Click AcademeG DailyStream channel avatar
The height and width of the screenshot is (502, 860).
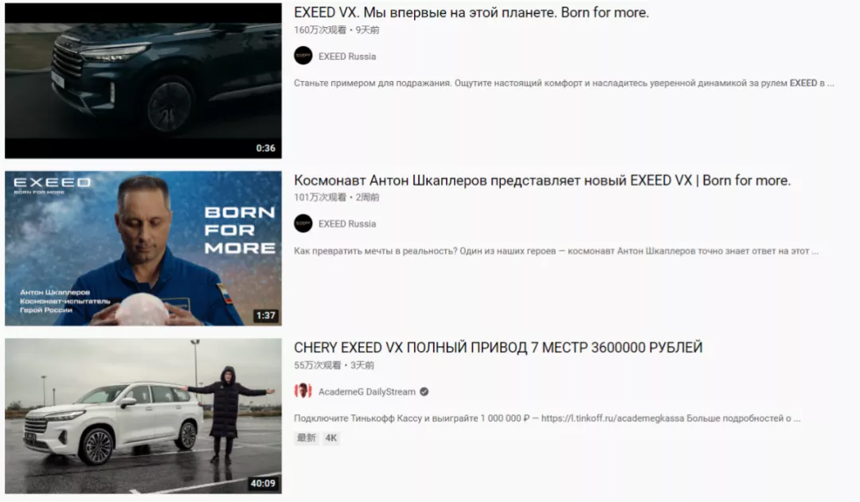303,391
